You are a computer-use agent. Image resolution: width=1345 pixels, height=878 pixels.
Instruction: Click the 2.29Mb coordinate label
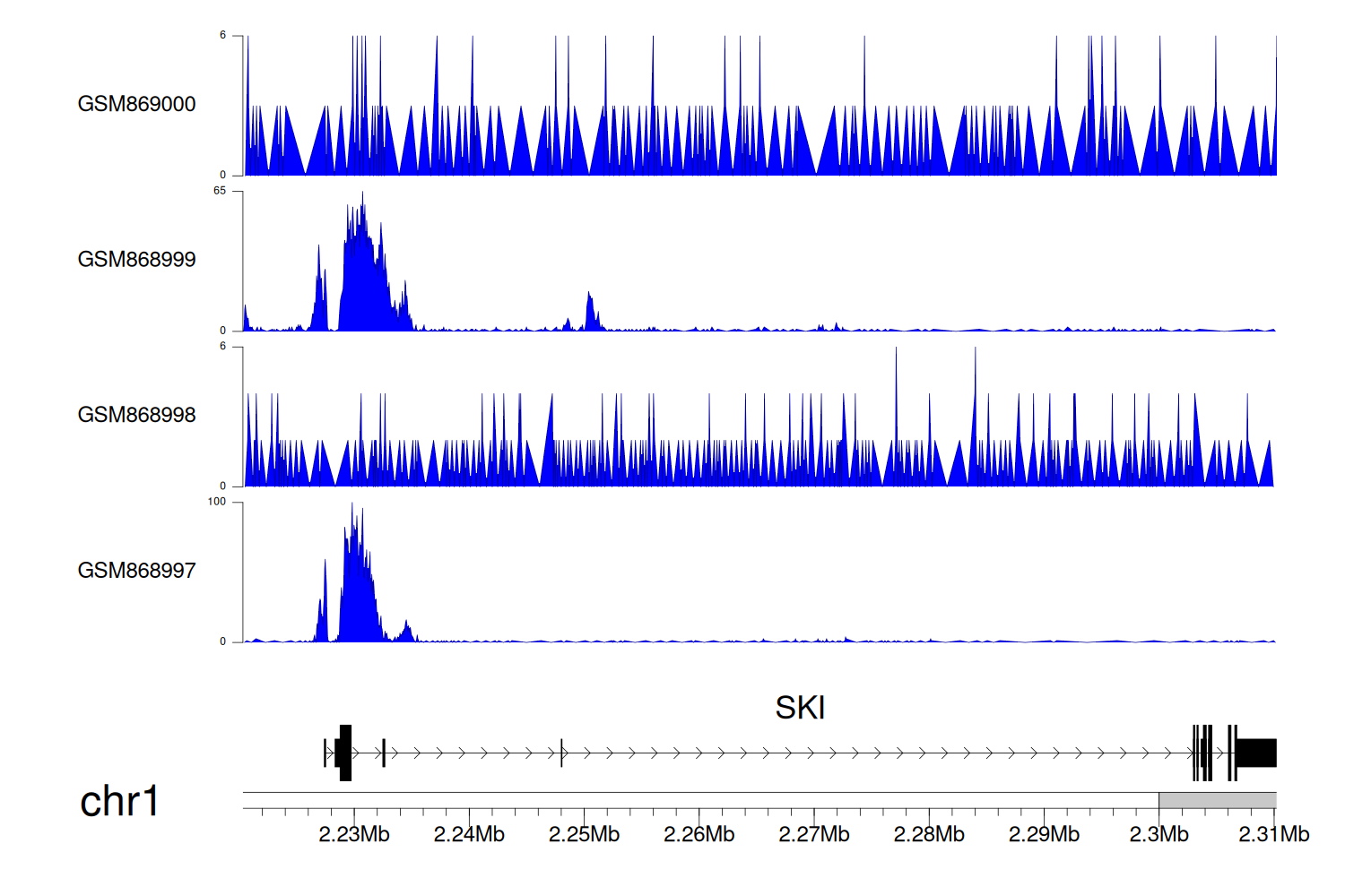pyautogui.click(x=1044, y=834)
